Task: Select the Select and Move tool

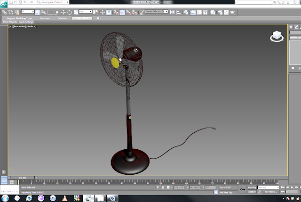Action: pos(63,12)
